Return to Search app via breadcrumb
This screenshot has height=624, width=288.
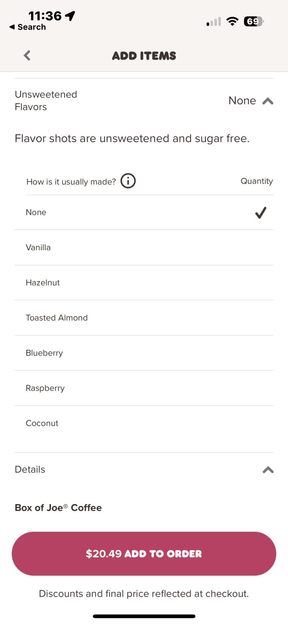[x=28, y=27]
